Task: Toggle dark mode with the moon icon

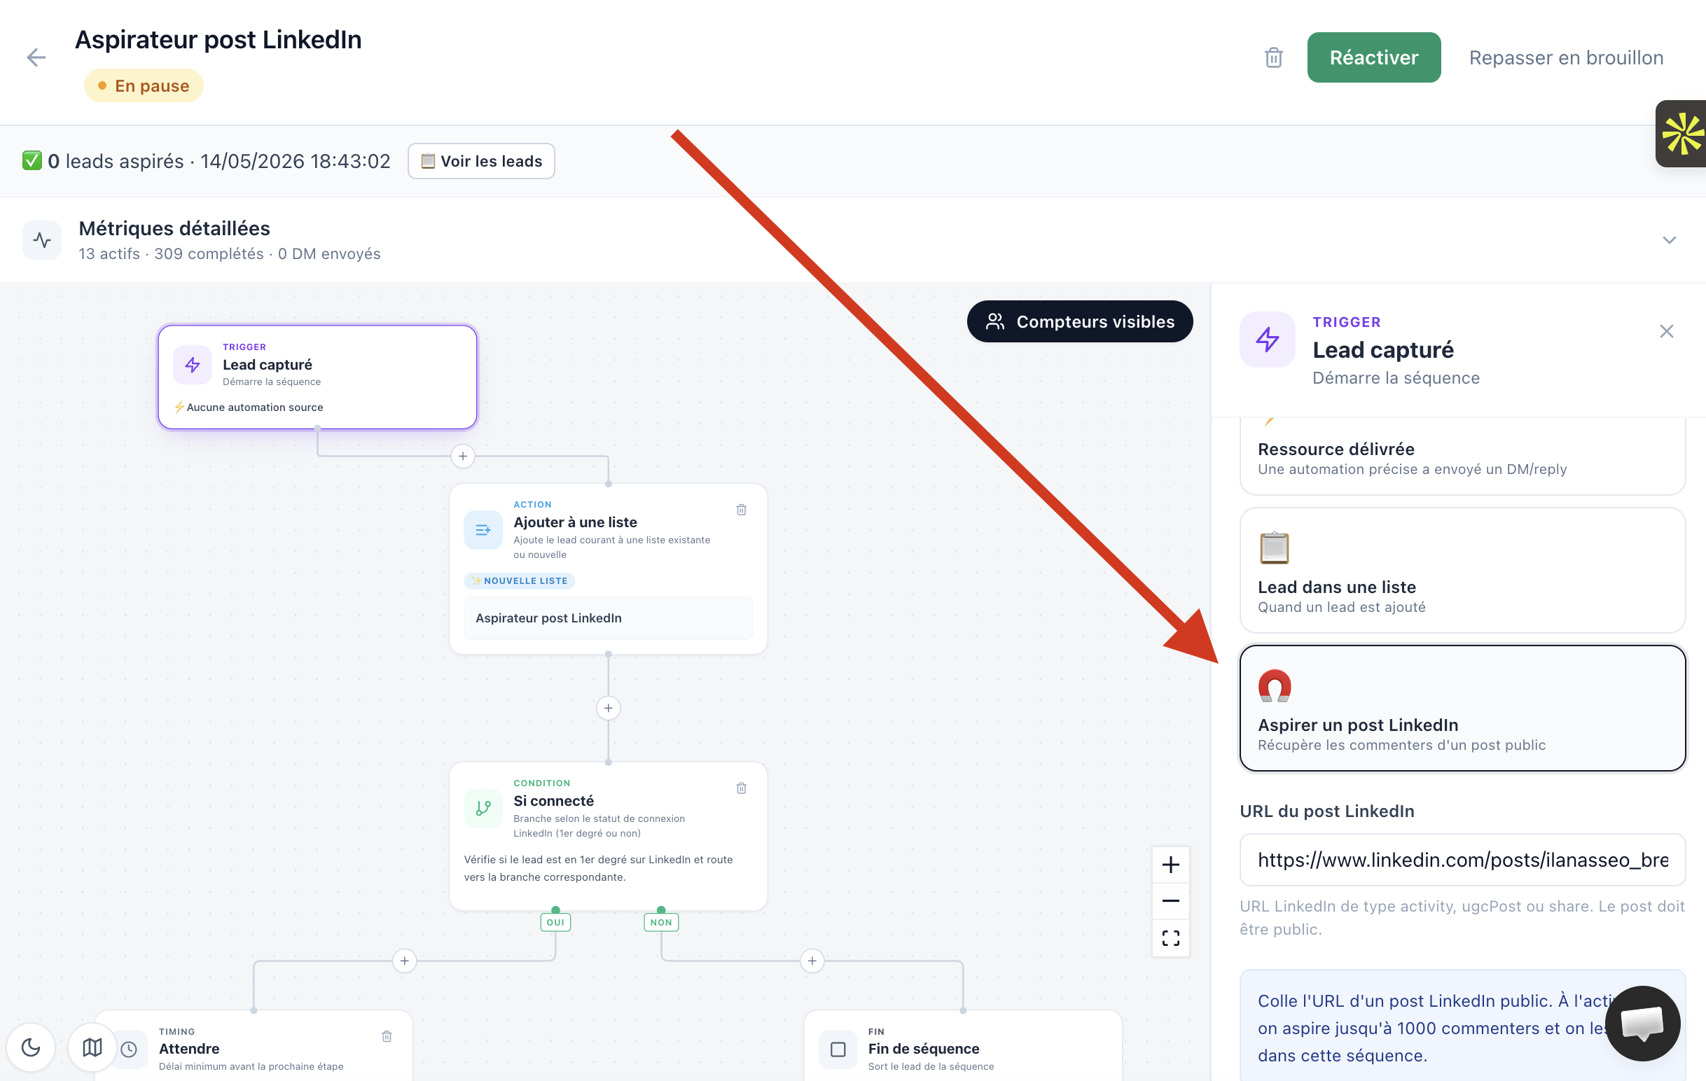Action: (x=32, y=1046)
